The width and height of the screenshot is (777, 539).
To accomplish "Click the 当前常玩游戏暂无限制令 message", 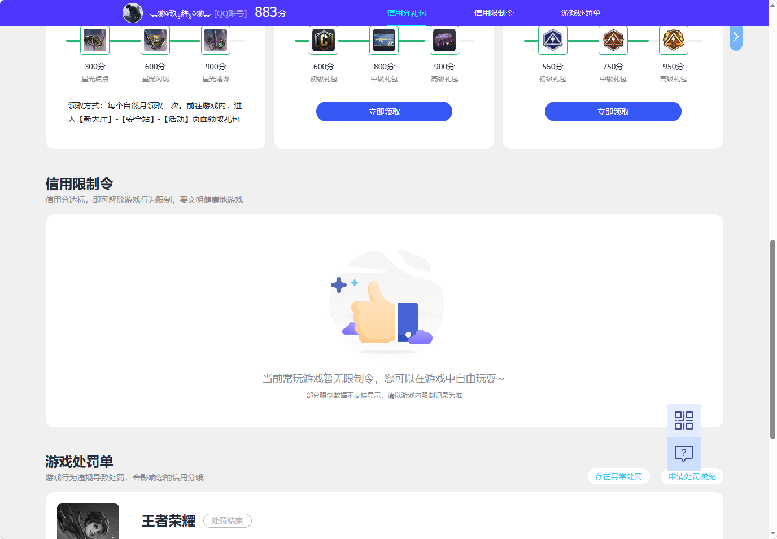I will click(384, 379).
